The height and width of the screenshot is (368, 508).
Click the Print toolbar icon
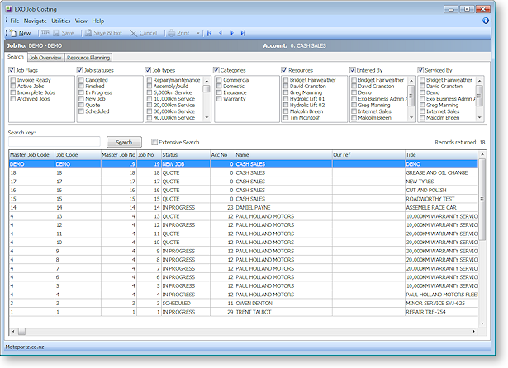(x=178, y=32)
